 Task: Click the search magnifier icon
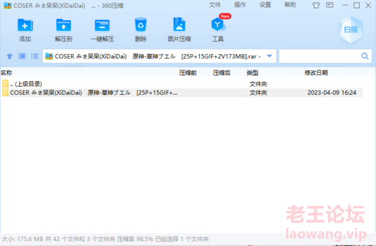click(x=365, y=56)
